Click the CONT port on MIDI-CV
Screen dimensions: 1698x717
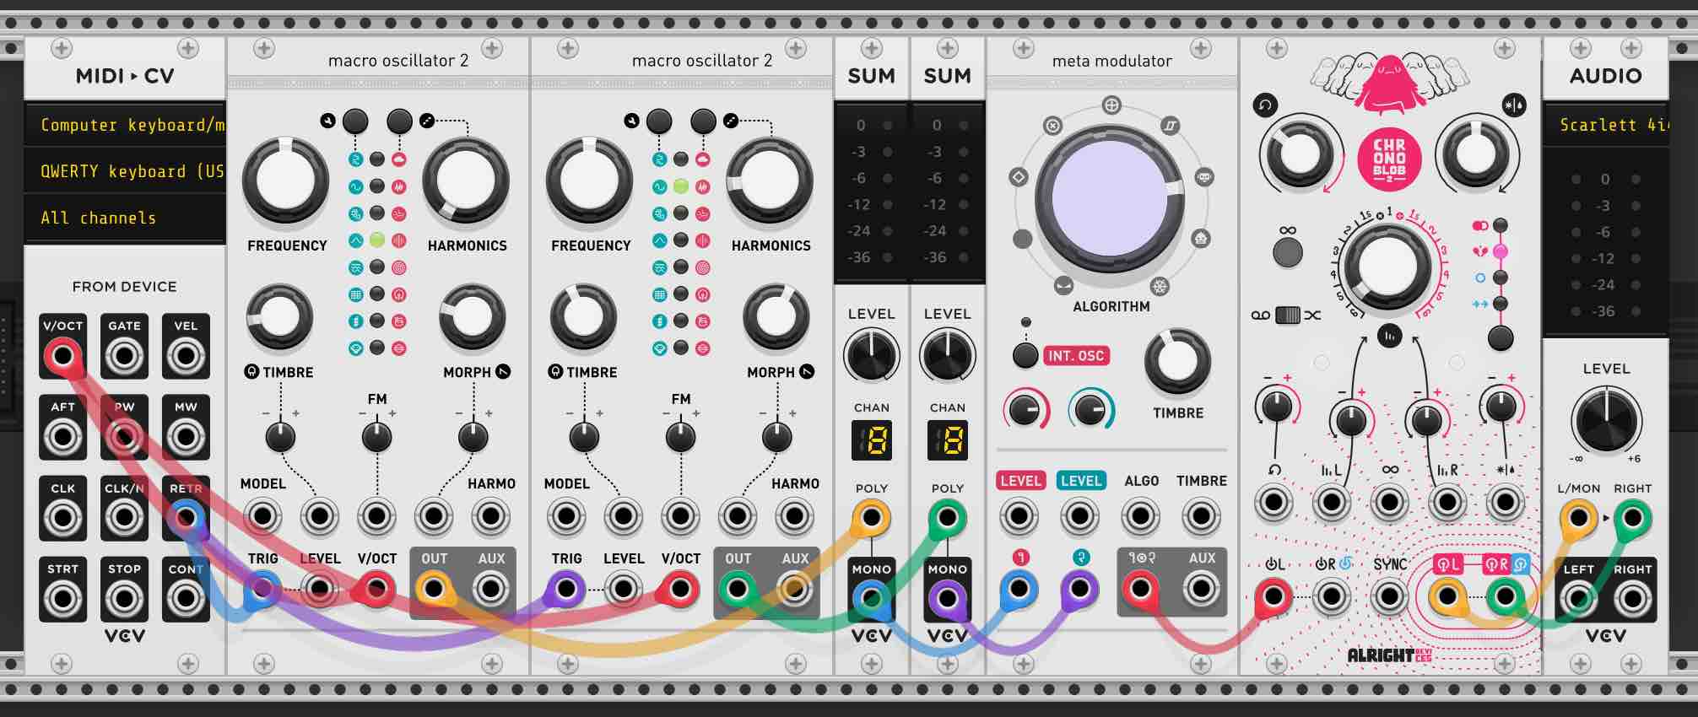(x=186, y=599)
